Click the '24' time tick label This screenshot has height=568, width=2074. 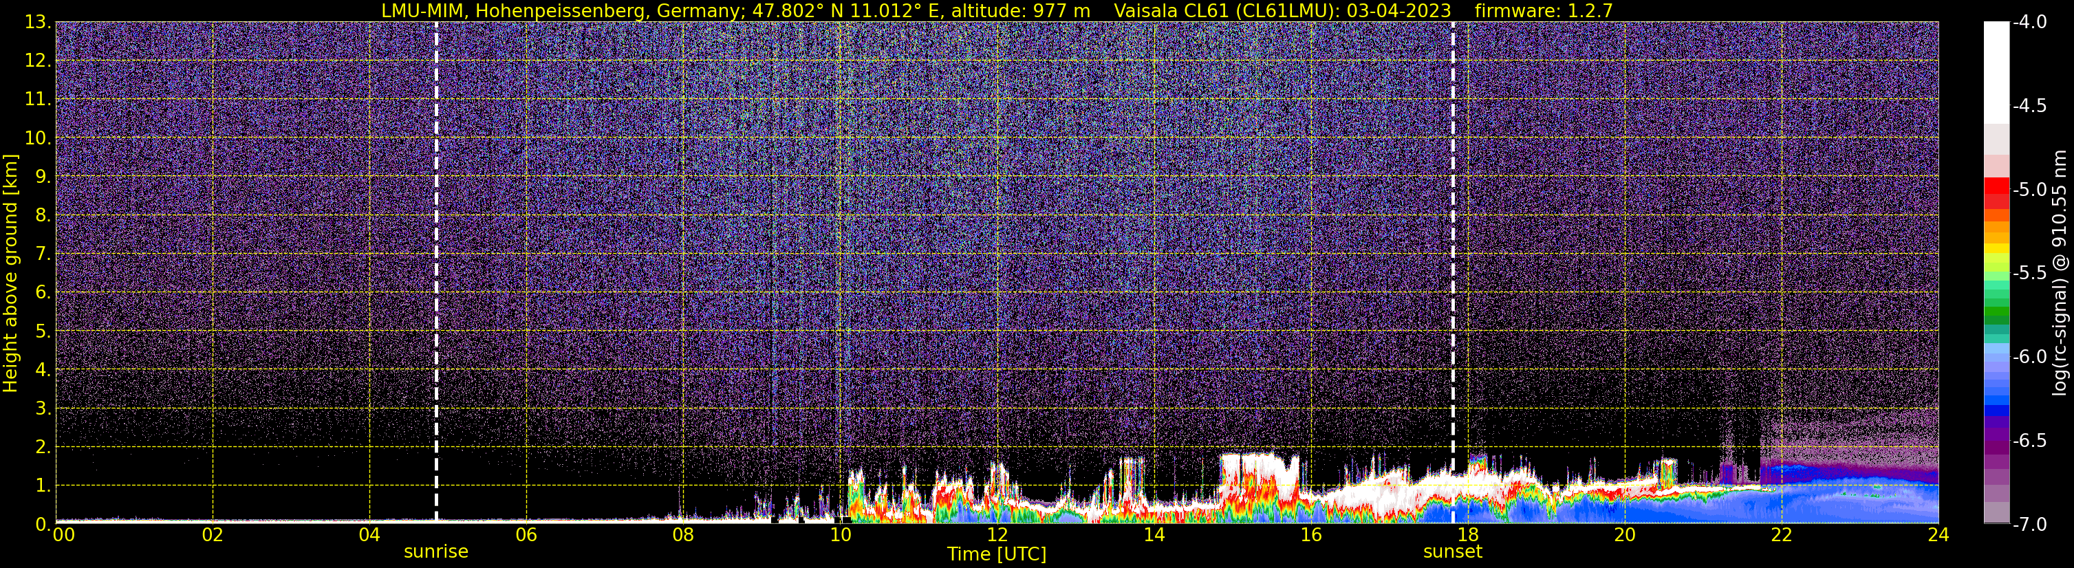click(1938, 535)
